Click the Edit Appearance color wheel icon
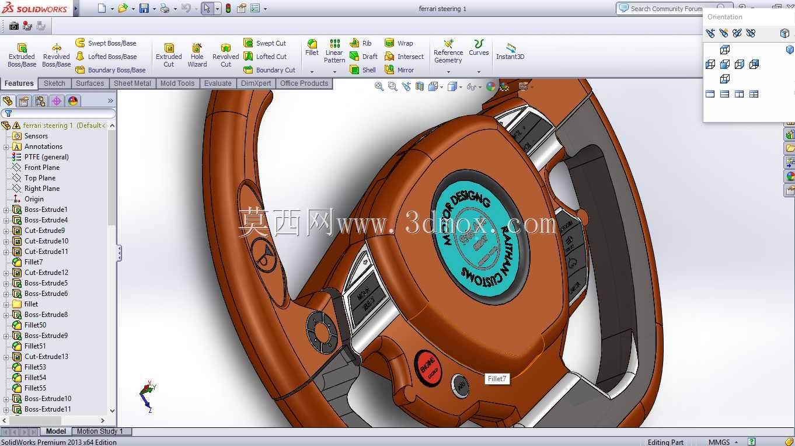The image size is (795, 446). point(491,86)
